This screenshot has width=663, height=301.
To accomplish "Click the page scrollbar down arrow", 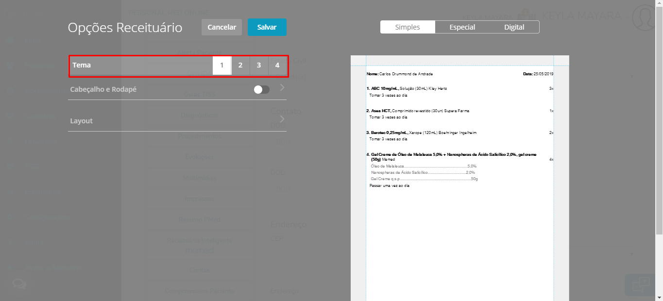I will [x=659, y=297].
